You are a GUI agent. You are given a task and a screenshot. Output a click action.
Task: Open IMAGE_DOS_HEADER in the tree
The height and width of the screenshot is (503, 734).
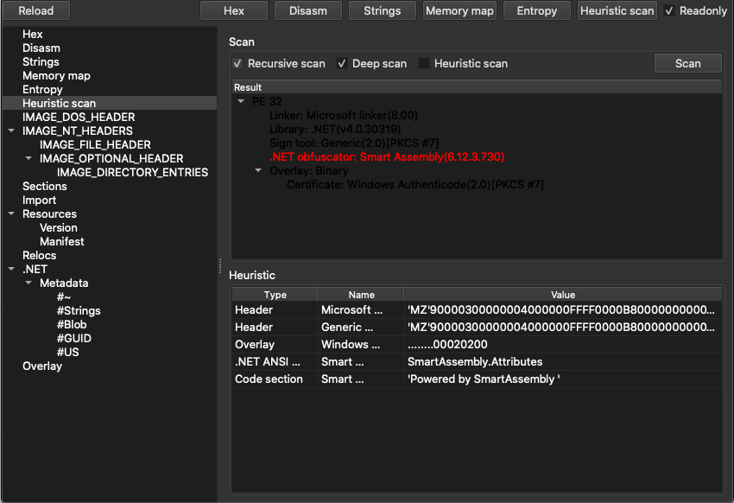coord(79,117)
